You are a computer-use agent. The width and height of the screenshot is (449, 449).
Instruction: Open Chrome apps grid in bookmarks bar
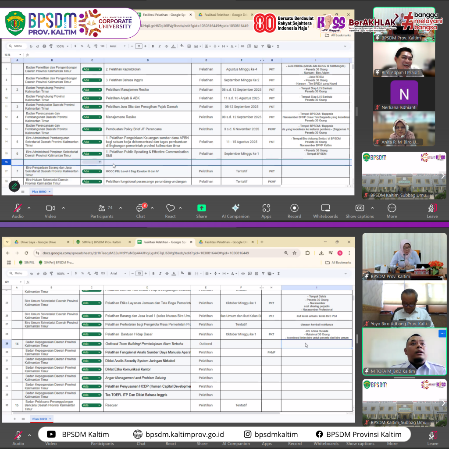[x=9, y=262]
